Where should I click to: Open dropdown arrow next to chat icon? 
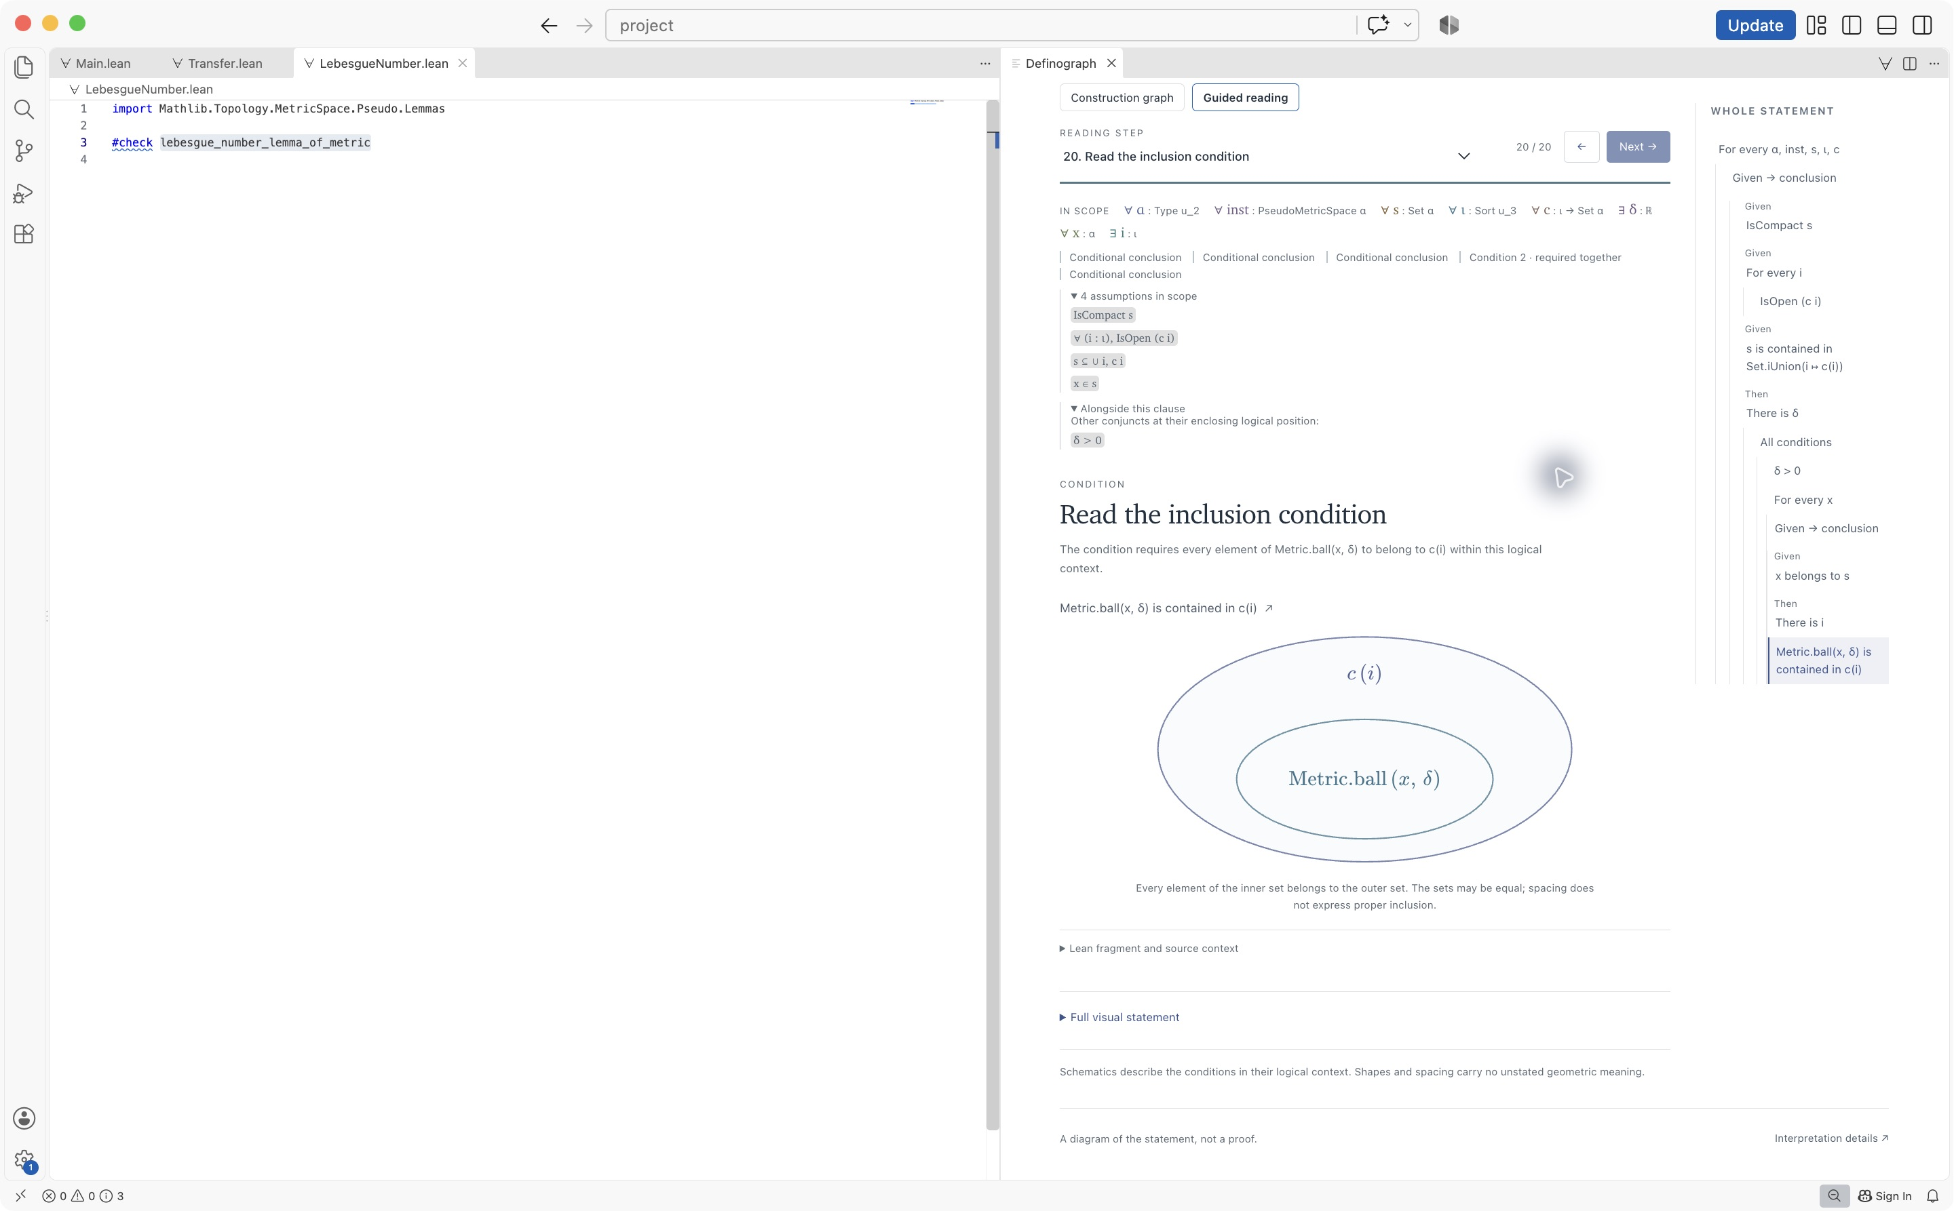pos(1407,25)
